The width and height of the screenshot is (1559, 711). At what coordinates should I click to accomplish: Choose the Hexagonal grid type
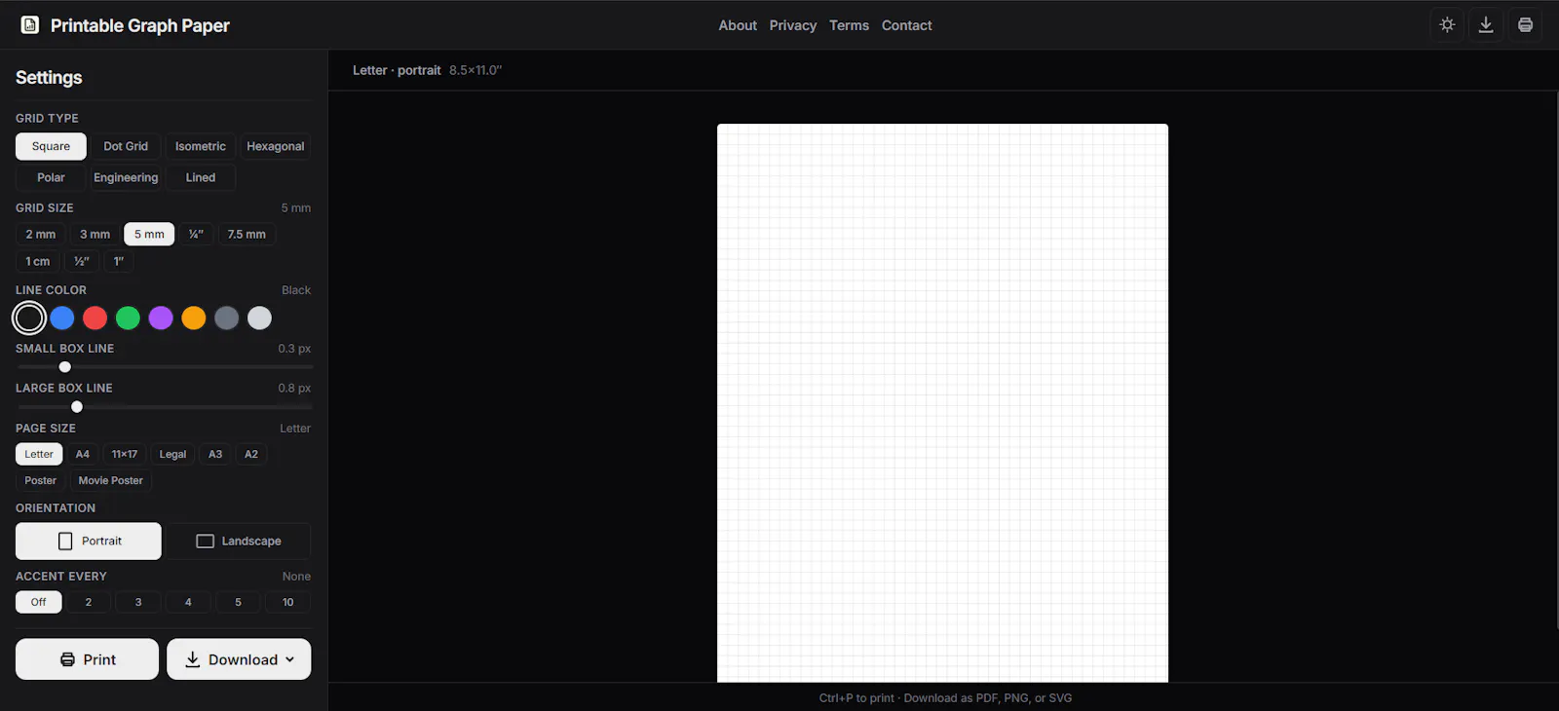point(276,146)
